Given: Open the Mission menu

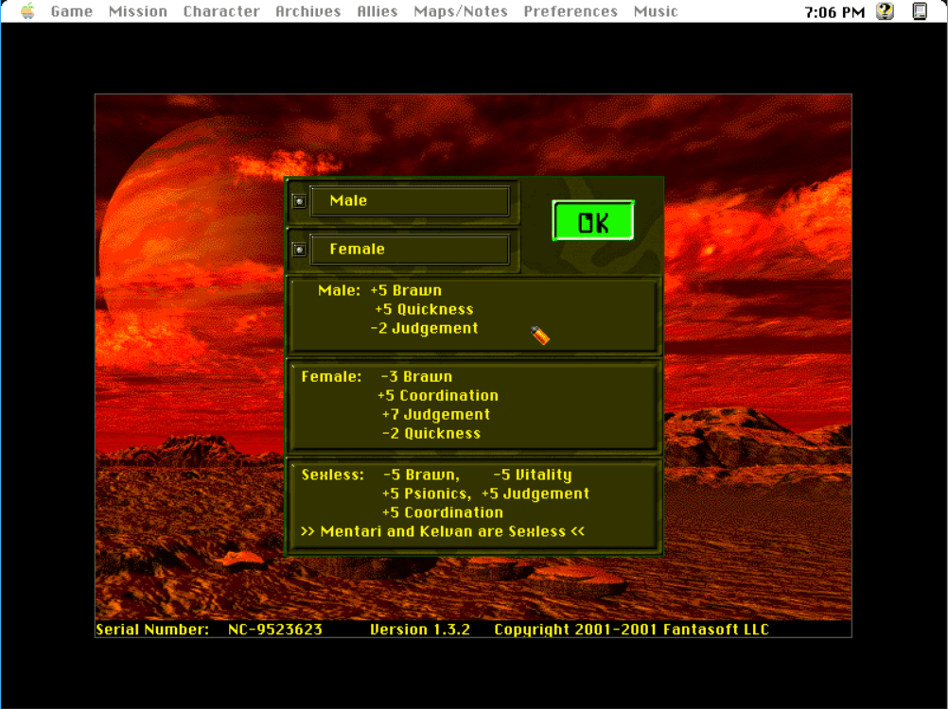Looking at the screenshot, I should pos(138,11).
